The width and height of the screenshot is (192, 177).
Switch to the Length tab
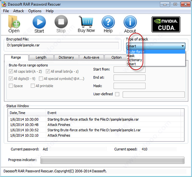(41, 57)
